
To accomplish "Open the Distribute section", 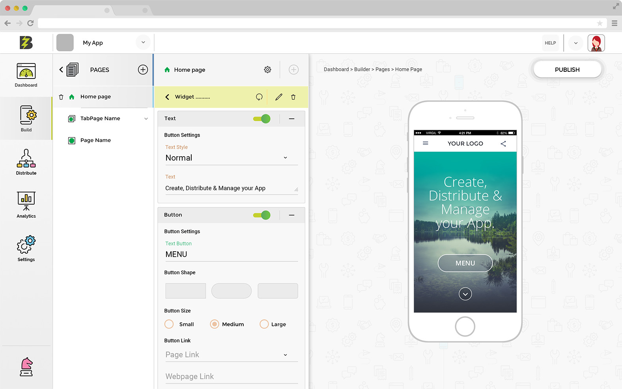I will pyautogui.click(x=26, y=162).
